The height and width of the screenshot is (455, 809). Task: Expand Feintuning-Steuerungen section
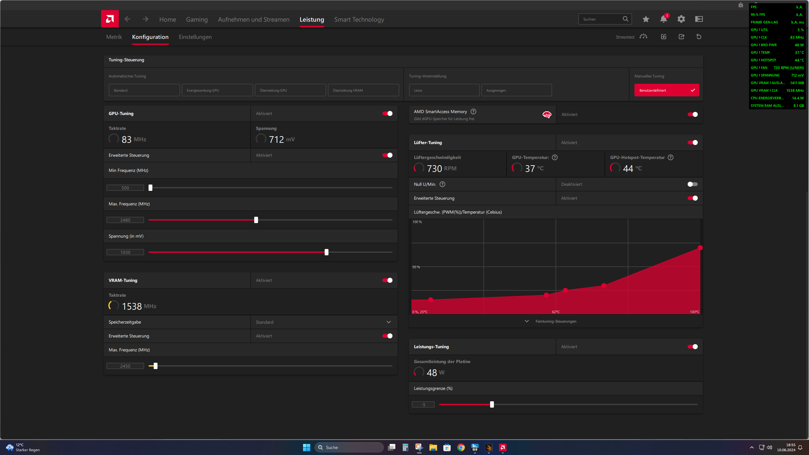point(556,321)
